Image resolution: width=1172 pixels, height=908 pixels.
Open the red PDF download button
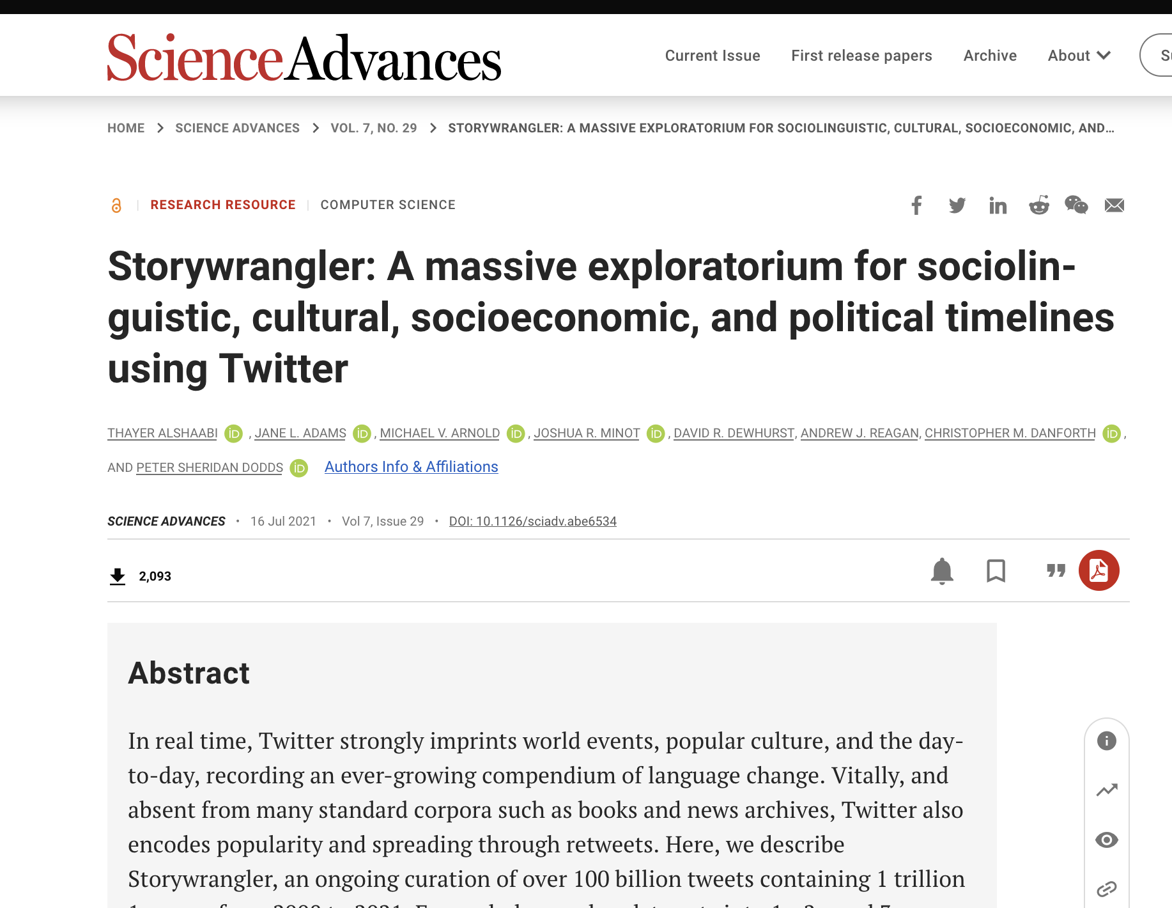pos(1099,570)
